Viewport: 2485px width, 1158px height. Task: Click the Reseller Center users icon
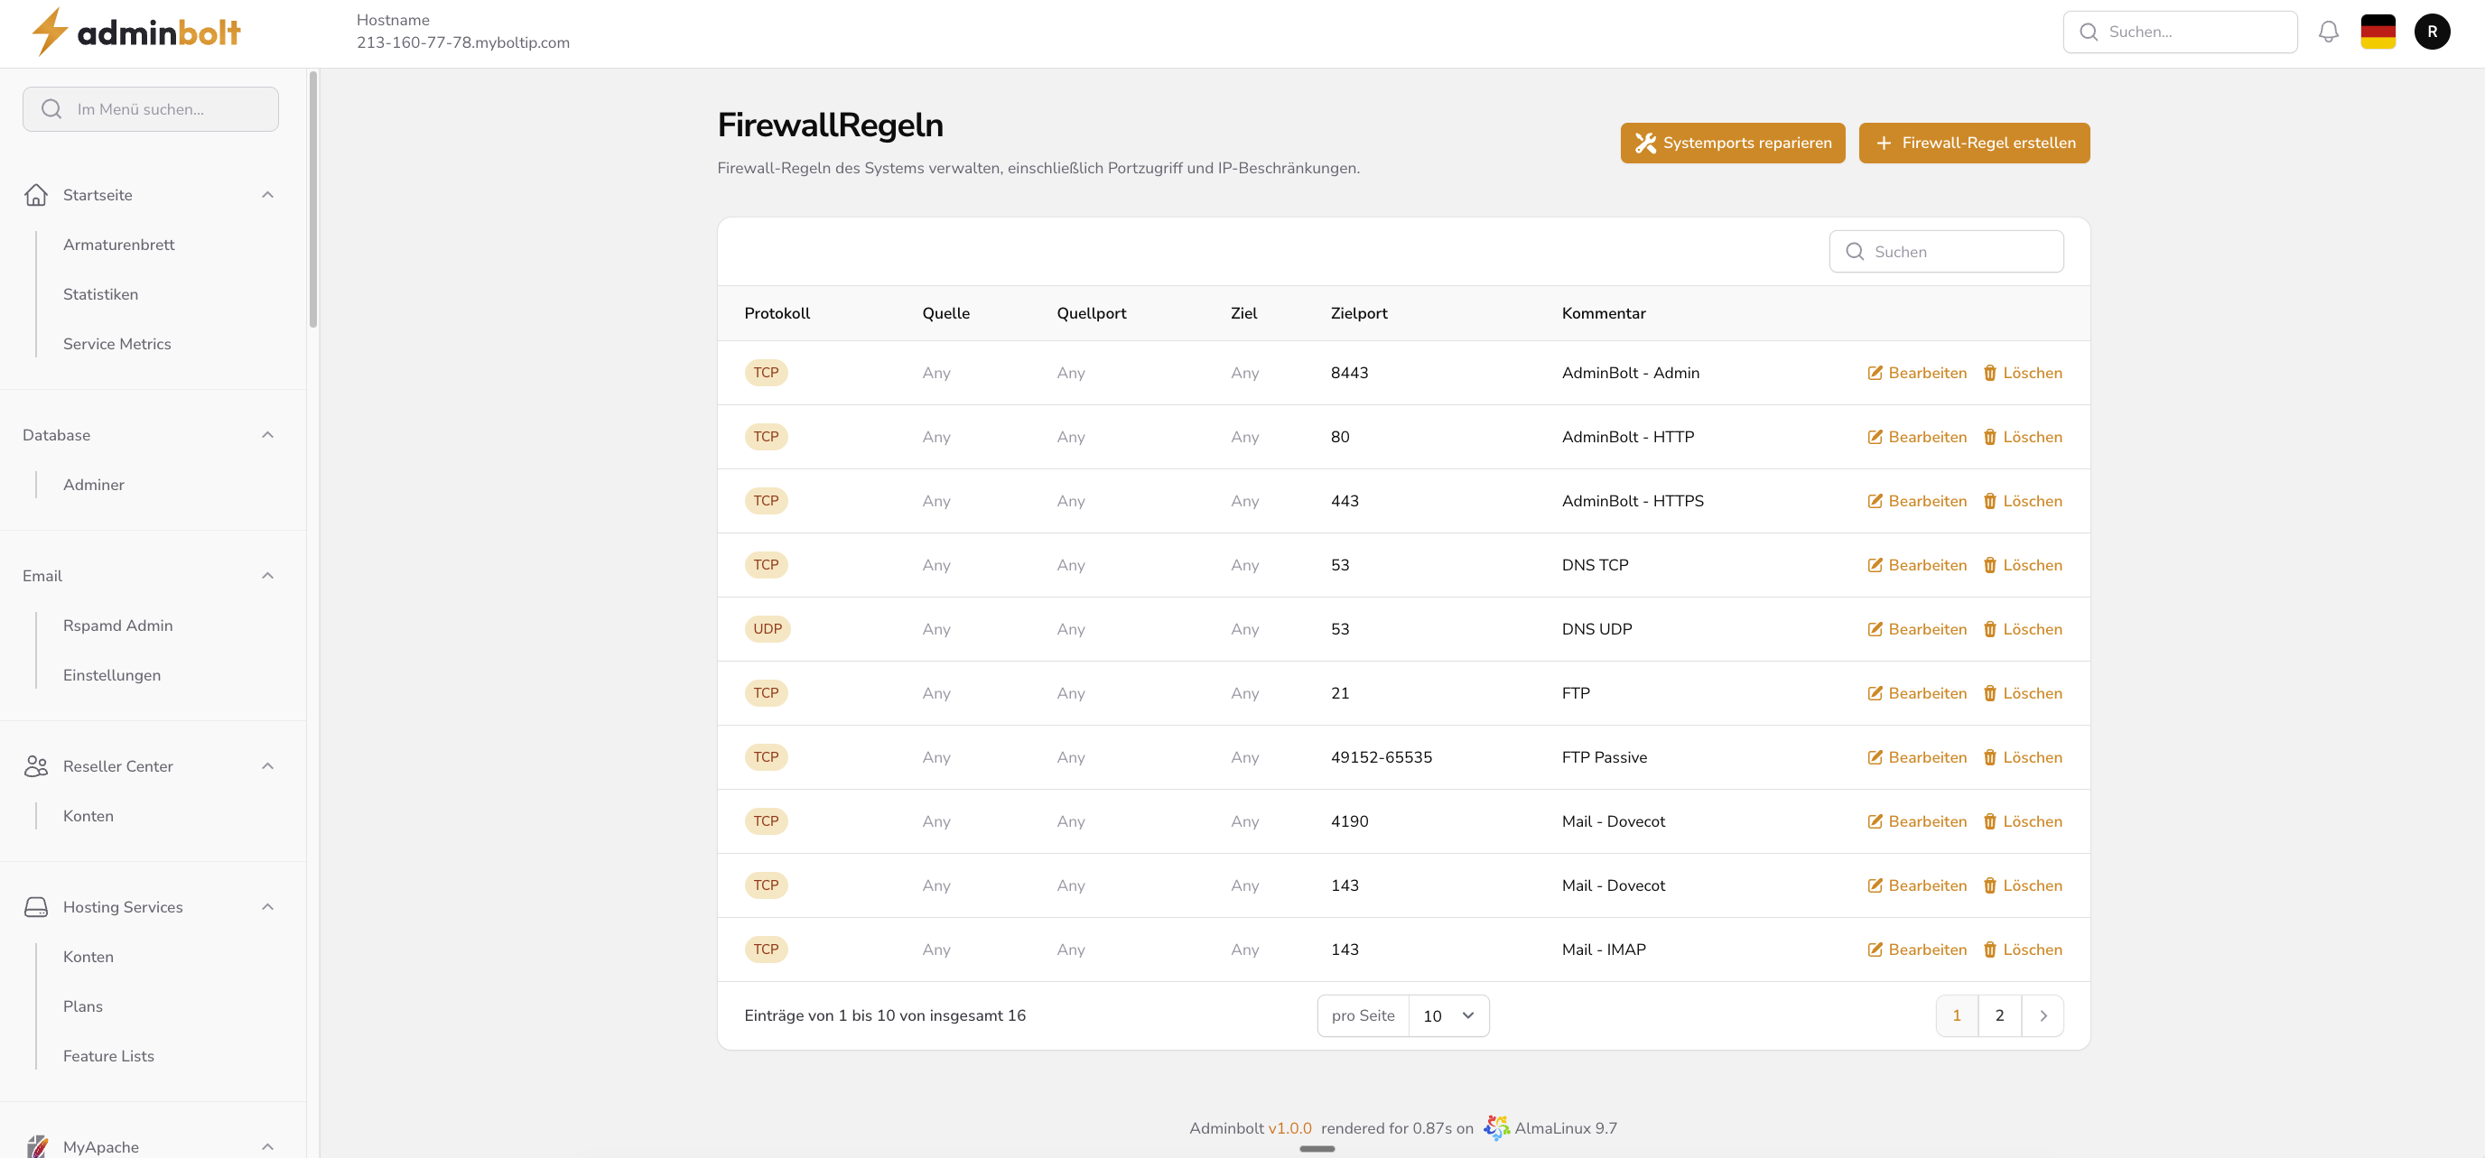[x=36, y=766]
